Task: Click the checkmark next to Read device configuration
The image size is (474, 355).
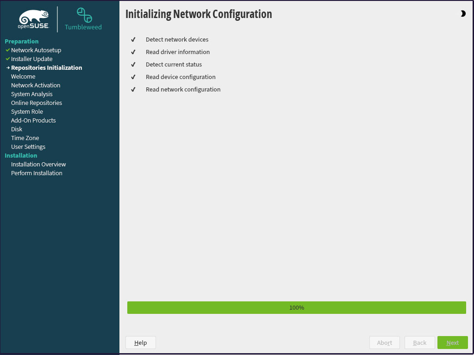Action: pyautogui.click(x=133, y=77)
